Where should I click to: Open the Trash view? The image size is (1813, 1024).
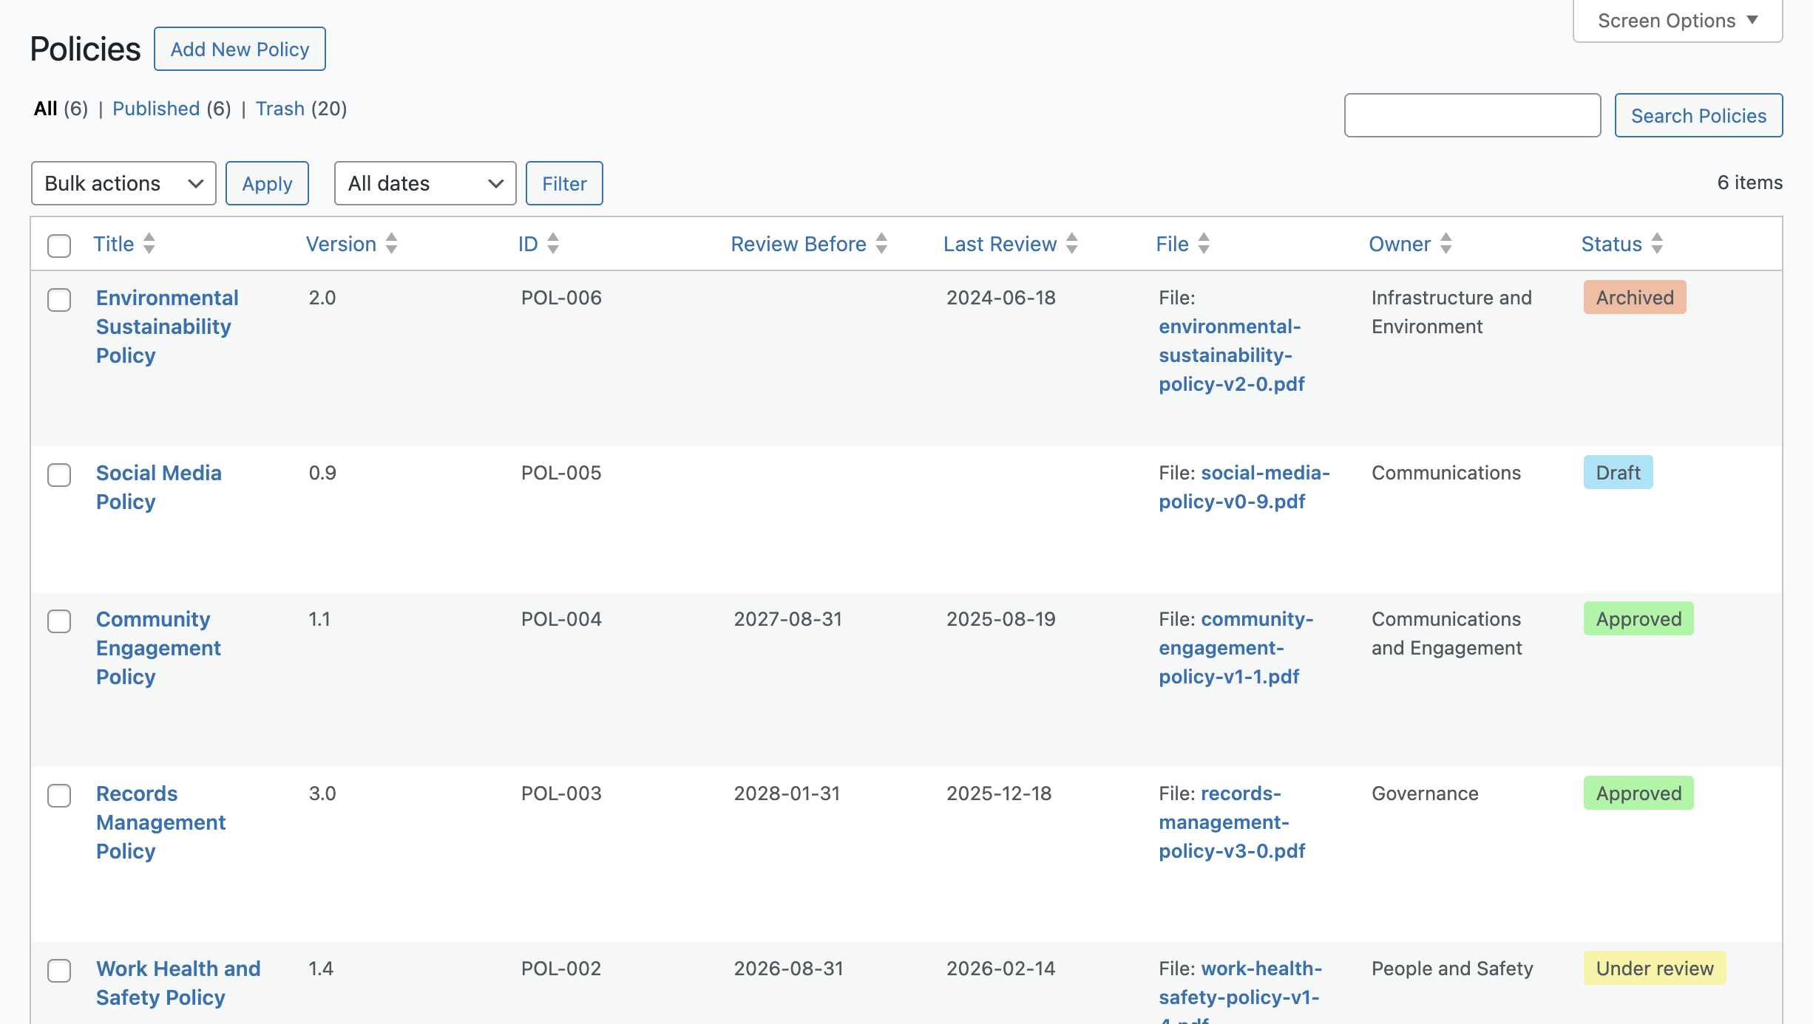279,109
